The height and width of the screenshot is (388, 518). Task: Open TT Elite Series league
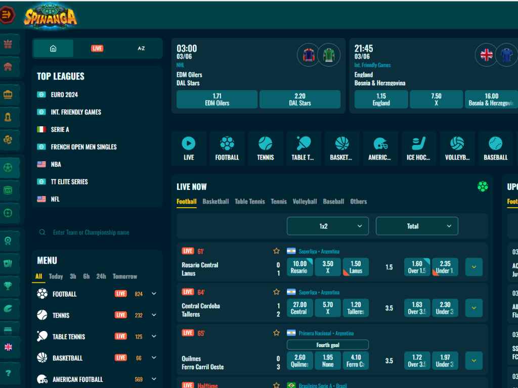[x=69, y=181]
